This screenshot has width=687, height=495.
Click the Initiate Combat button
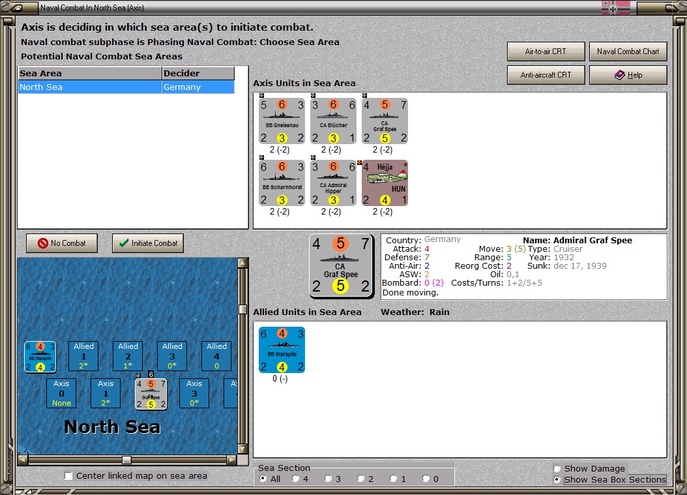tap(148, 243)
